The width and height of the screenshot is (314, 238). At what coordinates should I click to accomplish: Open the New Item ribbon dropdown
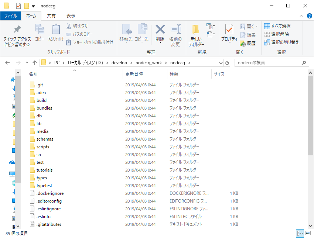[x=211, y=26]
